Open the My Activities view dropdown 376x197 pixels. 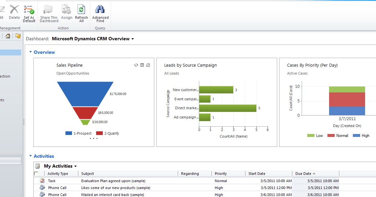tap(76, 166)
